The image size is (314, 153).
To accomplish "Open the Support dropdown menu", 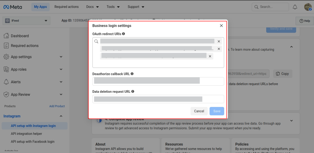I will (136, 7).
